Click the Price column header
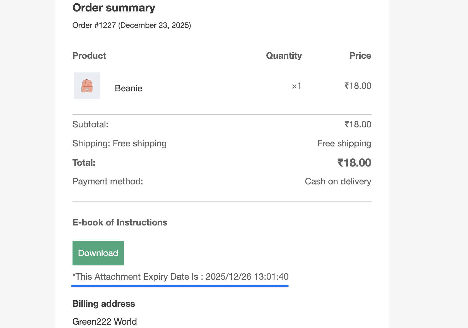Viewport: 468px width, 328px height. click(360, 56)
